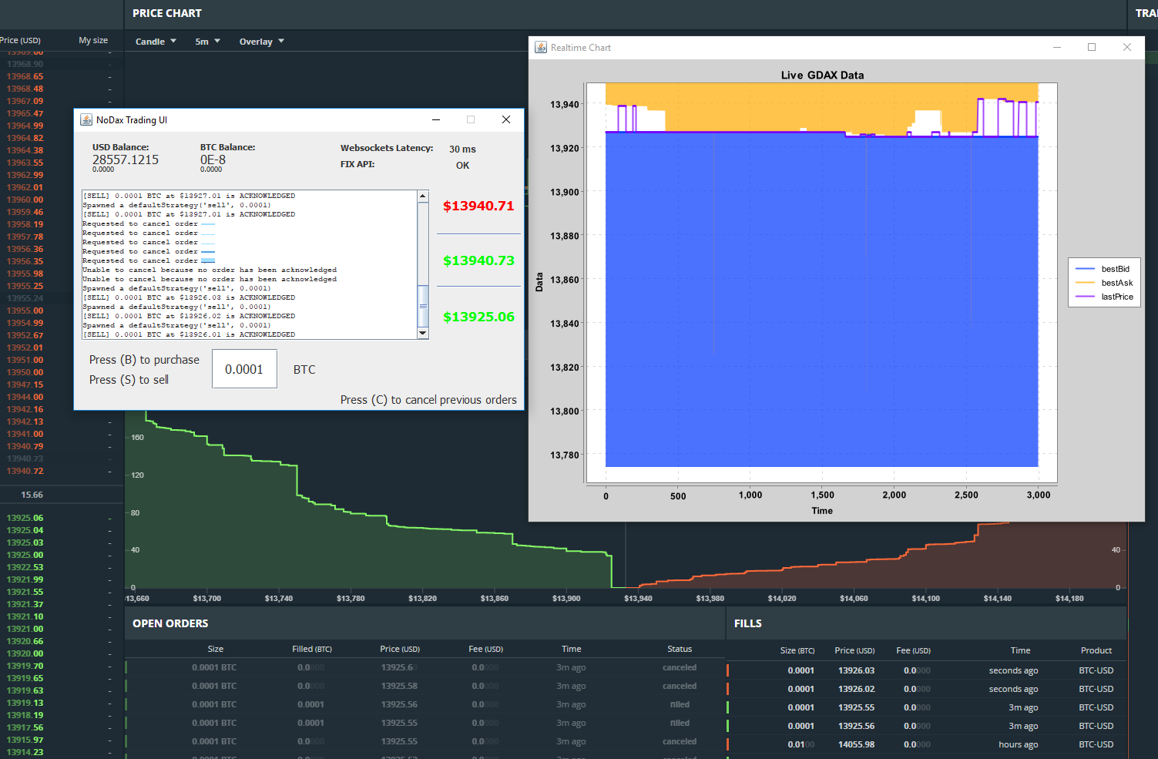Click the log line SELL at $13926.03 ACKNOWLEDGED
The width and height of the screenshot is (1158, 759).
tap(189, 297)
